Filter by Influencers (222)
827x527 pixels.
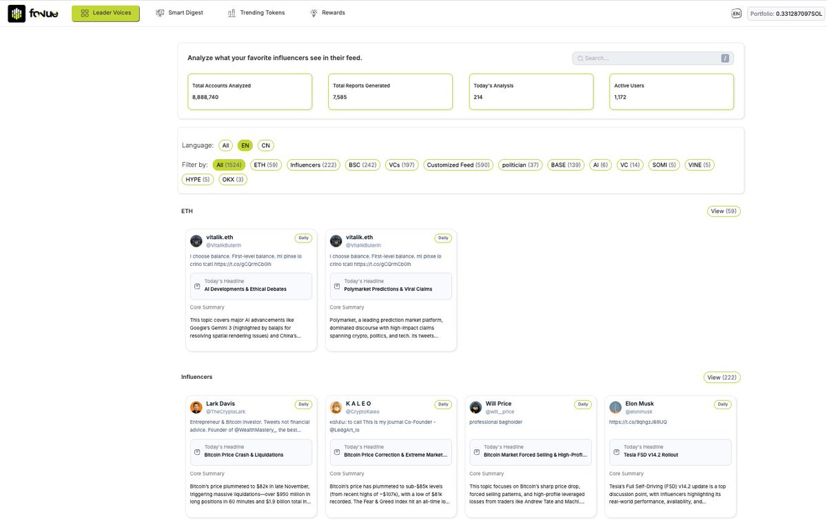tap(314, 165)
